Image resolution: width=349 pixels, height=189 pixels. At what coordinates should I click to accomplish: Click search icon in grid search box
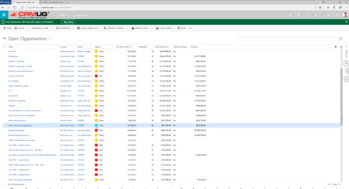341,39
